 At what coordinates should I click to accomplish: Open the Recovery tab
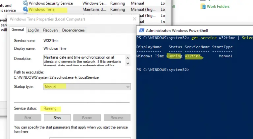(50, 30)
